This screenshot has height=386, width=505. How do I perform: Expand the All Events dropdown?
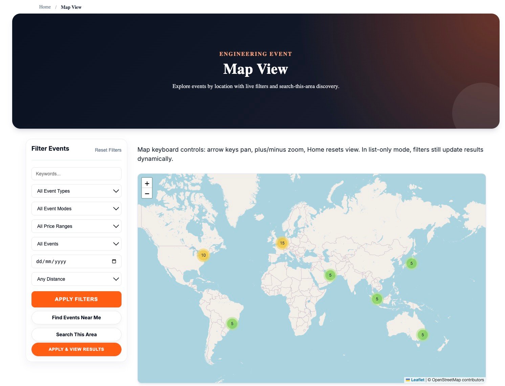tap(76, 244)
